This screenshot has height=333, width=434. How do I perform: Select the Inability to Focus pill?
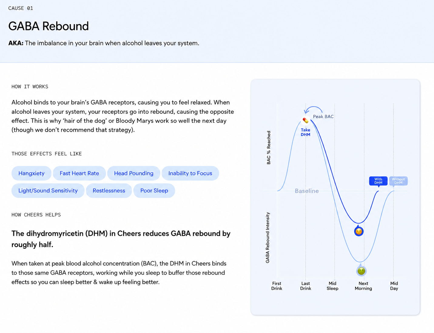point(190,173)
